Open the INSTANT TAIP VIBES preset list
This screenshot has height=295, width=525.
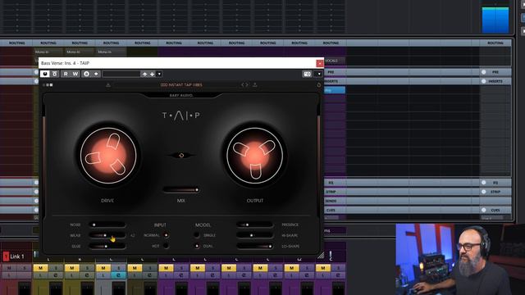tap(181, 85)
